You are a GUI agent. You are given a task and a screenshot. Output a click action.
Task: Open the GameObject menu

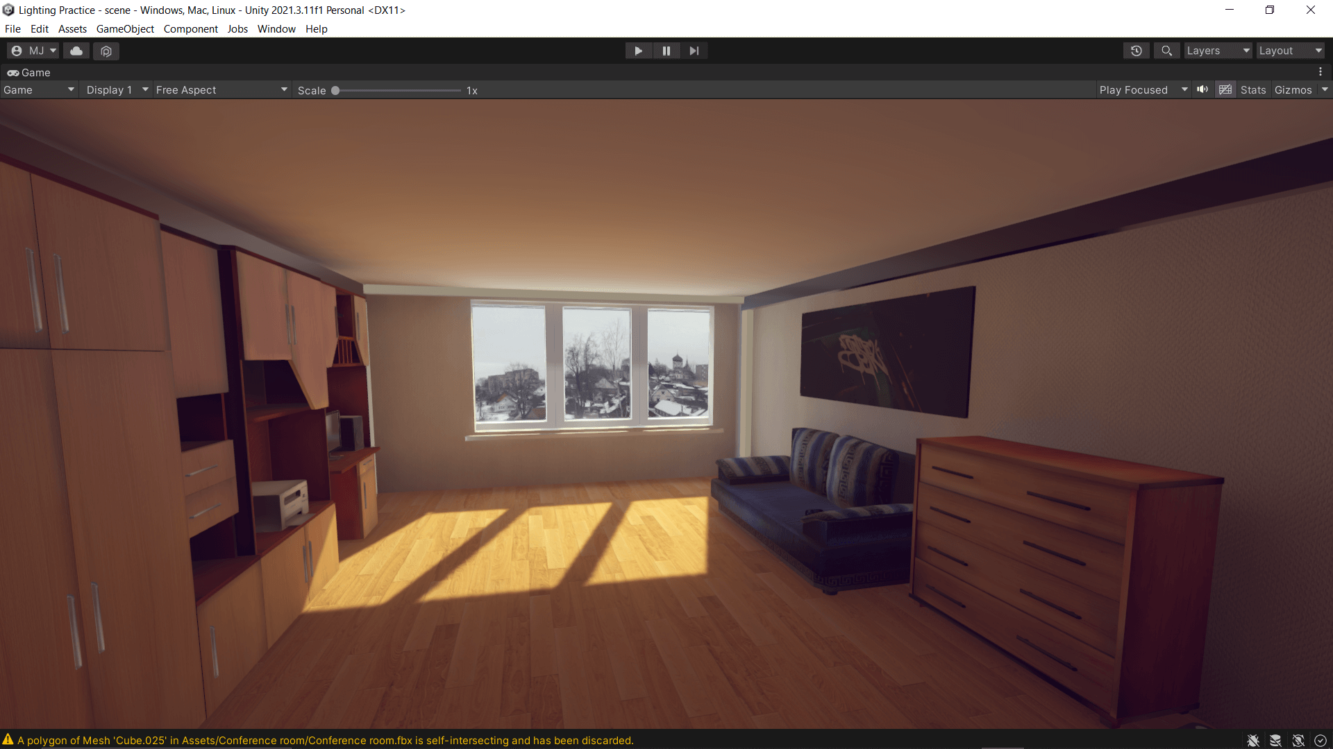click(x=125, y=29)
